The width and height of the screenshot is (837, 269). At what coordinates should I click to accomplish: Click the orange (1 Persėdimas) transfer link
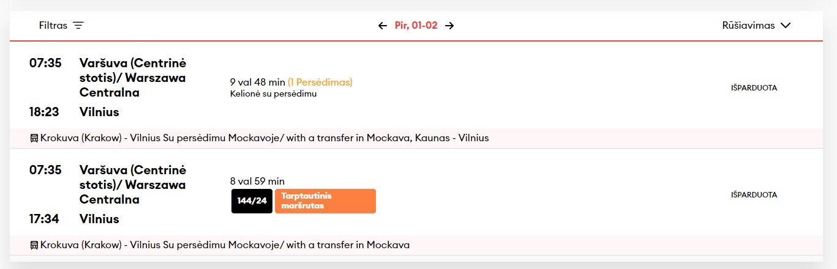(x=320, y=82)
